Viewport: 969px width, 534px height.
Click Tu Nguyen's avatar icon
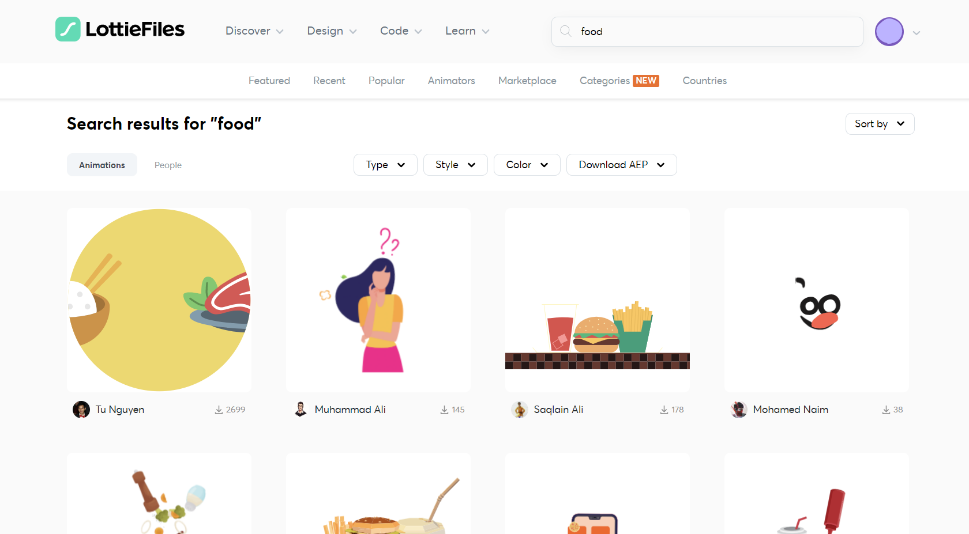pos(81,410)
